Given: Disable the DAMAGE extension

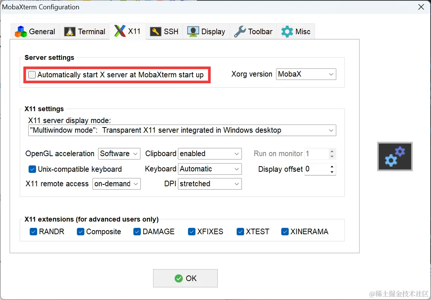Looking at the screenshot, I should (137, 232).
